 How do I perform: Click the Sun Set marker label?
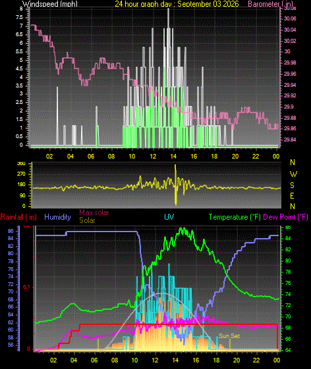click(229, 336)
